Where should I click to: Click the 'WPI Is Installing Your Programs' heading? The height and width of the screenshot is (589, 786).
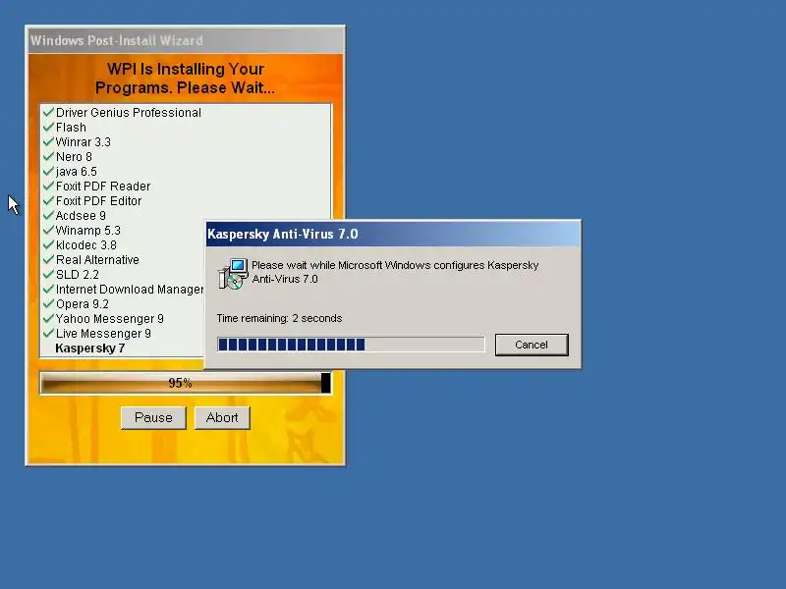[185, 79]
